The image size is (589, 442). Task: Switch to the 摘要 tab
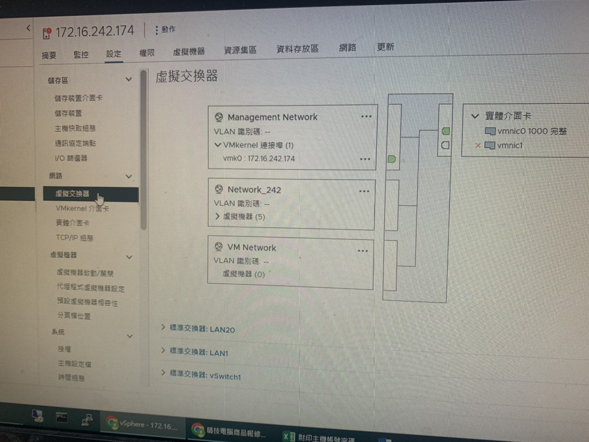point(49,55)
